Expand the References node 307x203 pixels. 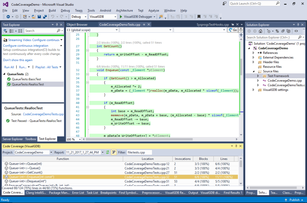coord(253,53)
